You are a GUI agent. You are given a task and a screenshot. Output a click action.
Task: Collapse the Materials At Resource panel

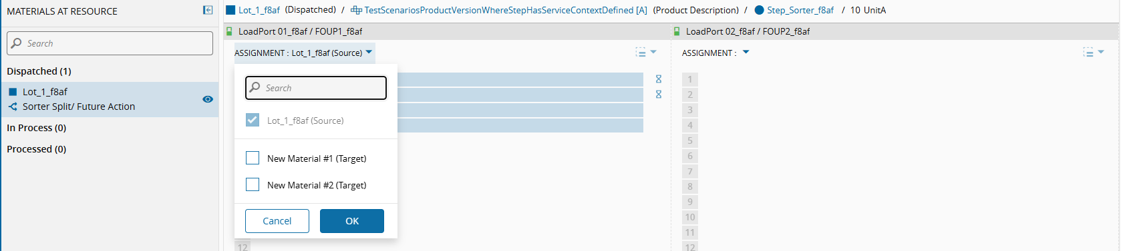pyautogui.click(x=208, y=10)
